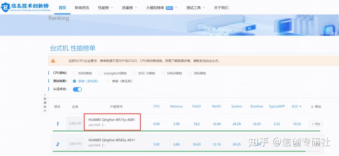Click the rank number 1
The image size is (339, 156).
click(57, 124)
